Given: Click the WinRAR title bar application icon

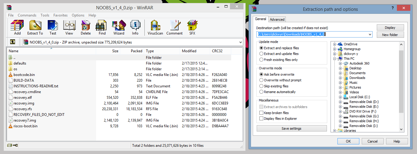Looking at the screenshot, I should (x=9, y=8).
